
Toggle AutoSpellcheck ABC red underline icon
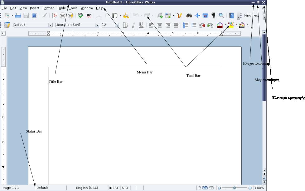tap(89, 15)
